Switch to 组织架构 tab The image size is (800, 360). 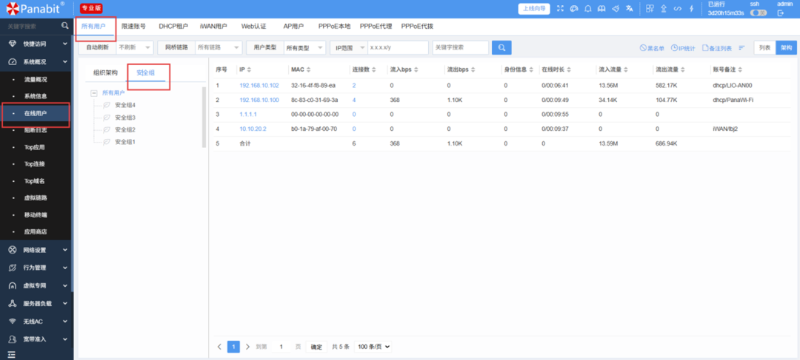tap(106, 73)
